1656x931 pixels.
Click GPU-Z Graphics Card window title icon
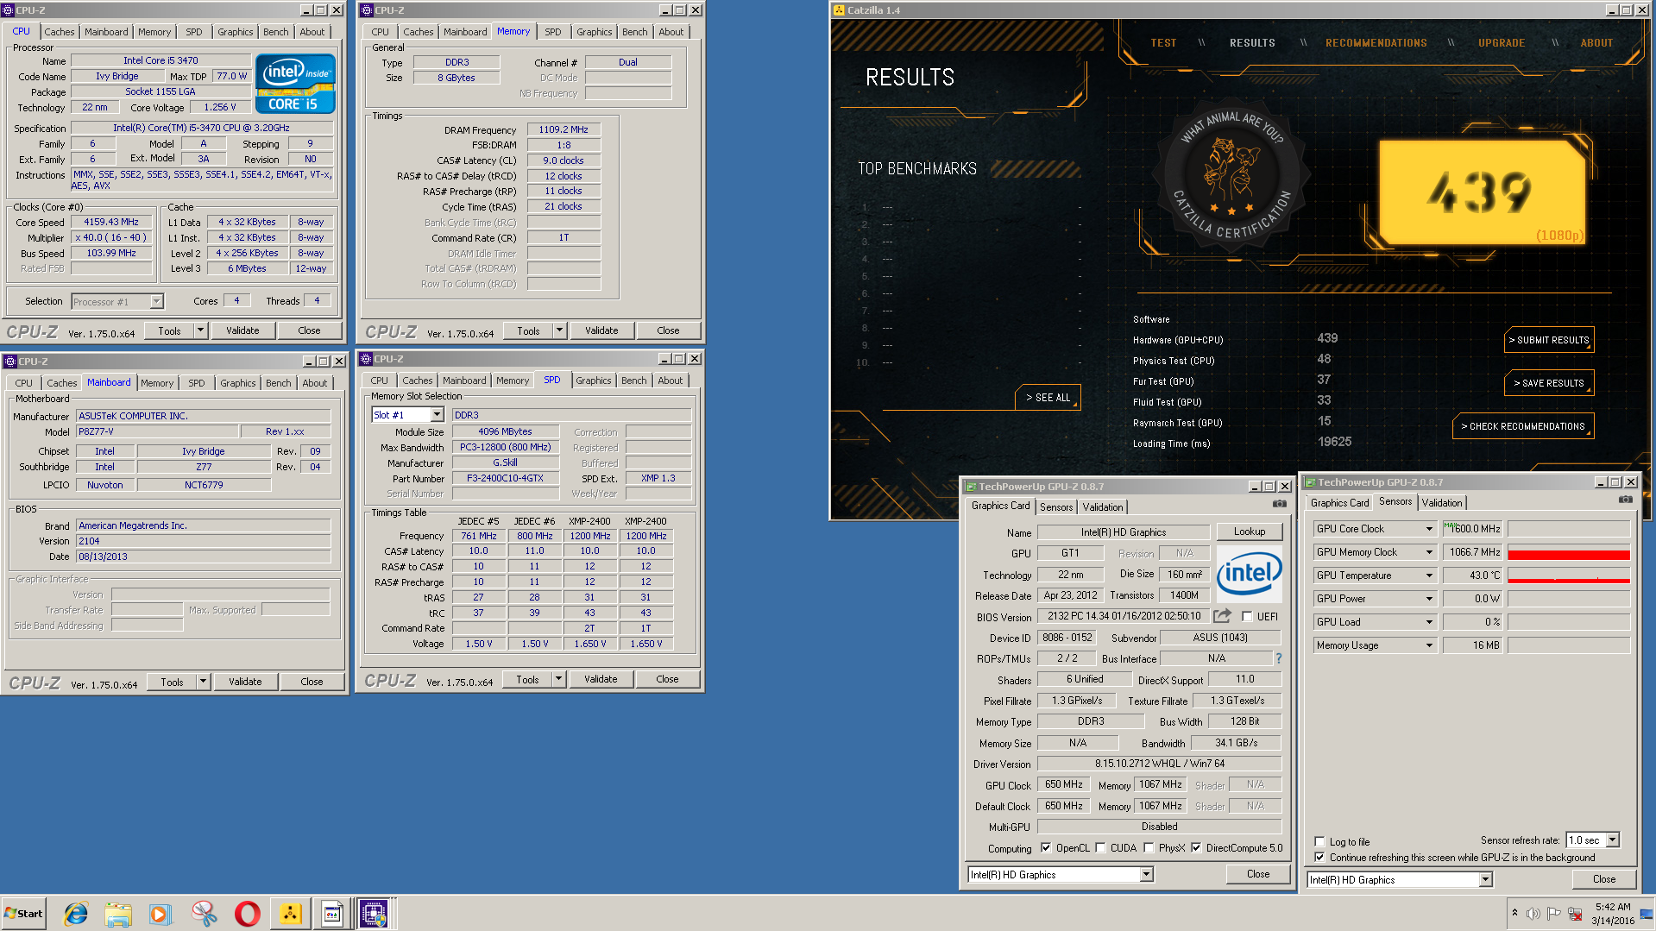point(970,487)
